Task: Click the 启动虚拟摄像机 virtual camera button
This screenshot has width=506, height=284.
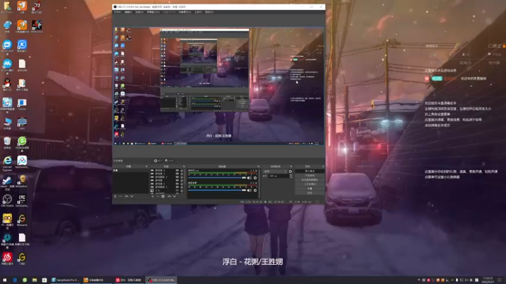Action: click(309, 180)
